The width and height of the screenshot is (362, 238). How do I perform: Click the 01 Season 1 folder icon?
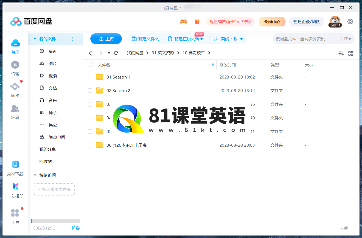pyautogui.click(x=100, y=77)
